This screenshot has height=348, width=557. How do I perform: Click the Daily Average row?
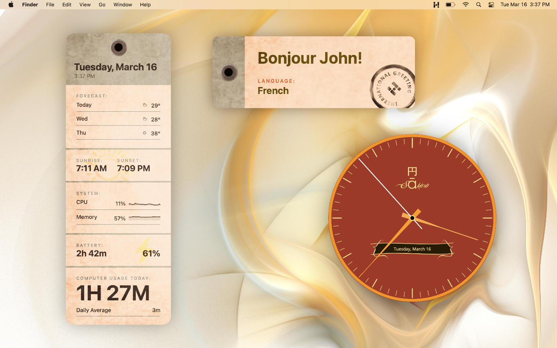[x=118, y=310]
